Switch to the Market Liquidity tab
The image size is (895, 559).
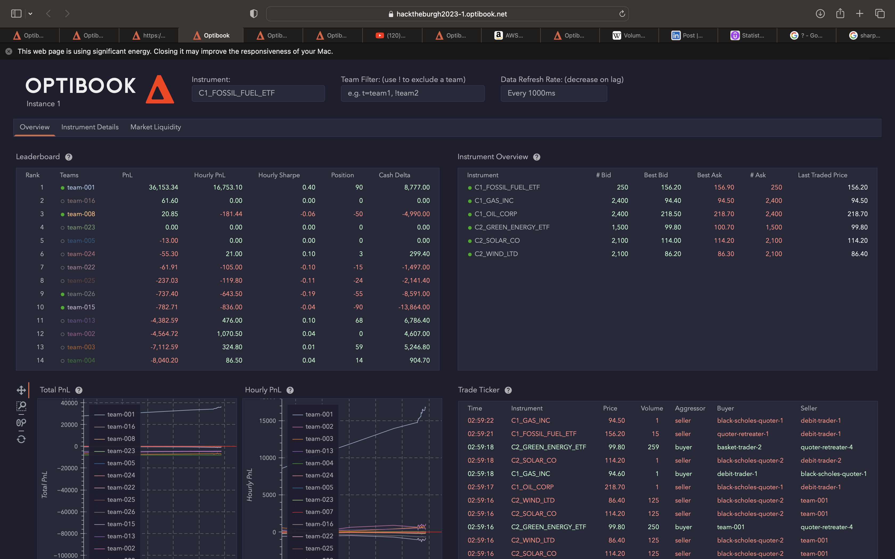coord(155,127)
